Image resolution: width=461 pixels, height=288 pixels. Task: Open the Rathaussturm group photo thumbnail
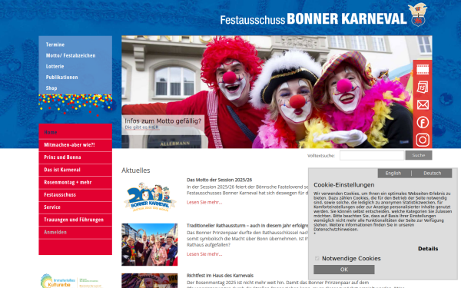tap(150, 244)
